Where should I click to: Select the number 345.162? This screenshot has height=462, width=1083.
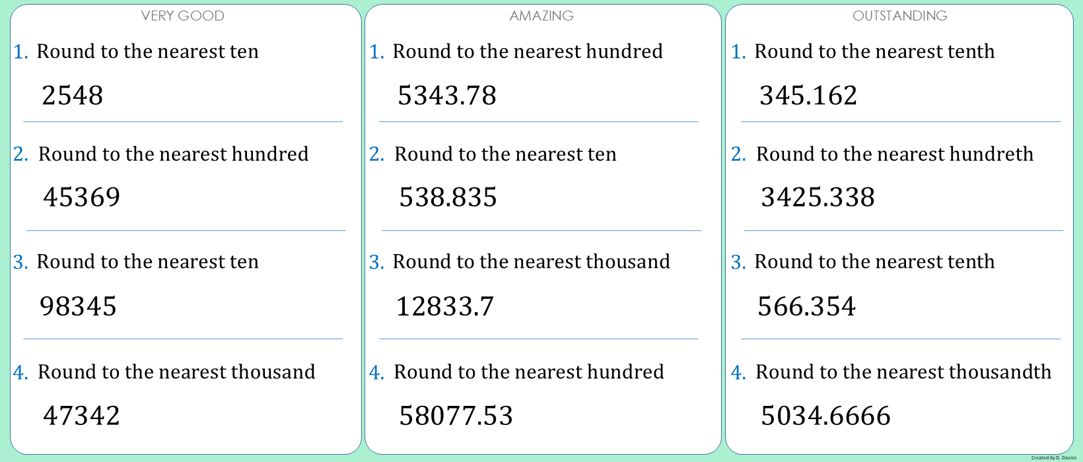click(x=808, y=96)
